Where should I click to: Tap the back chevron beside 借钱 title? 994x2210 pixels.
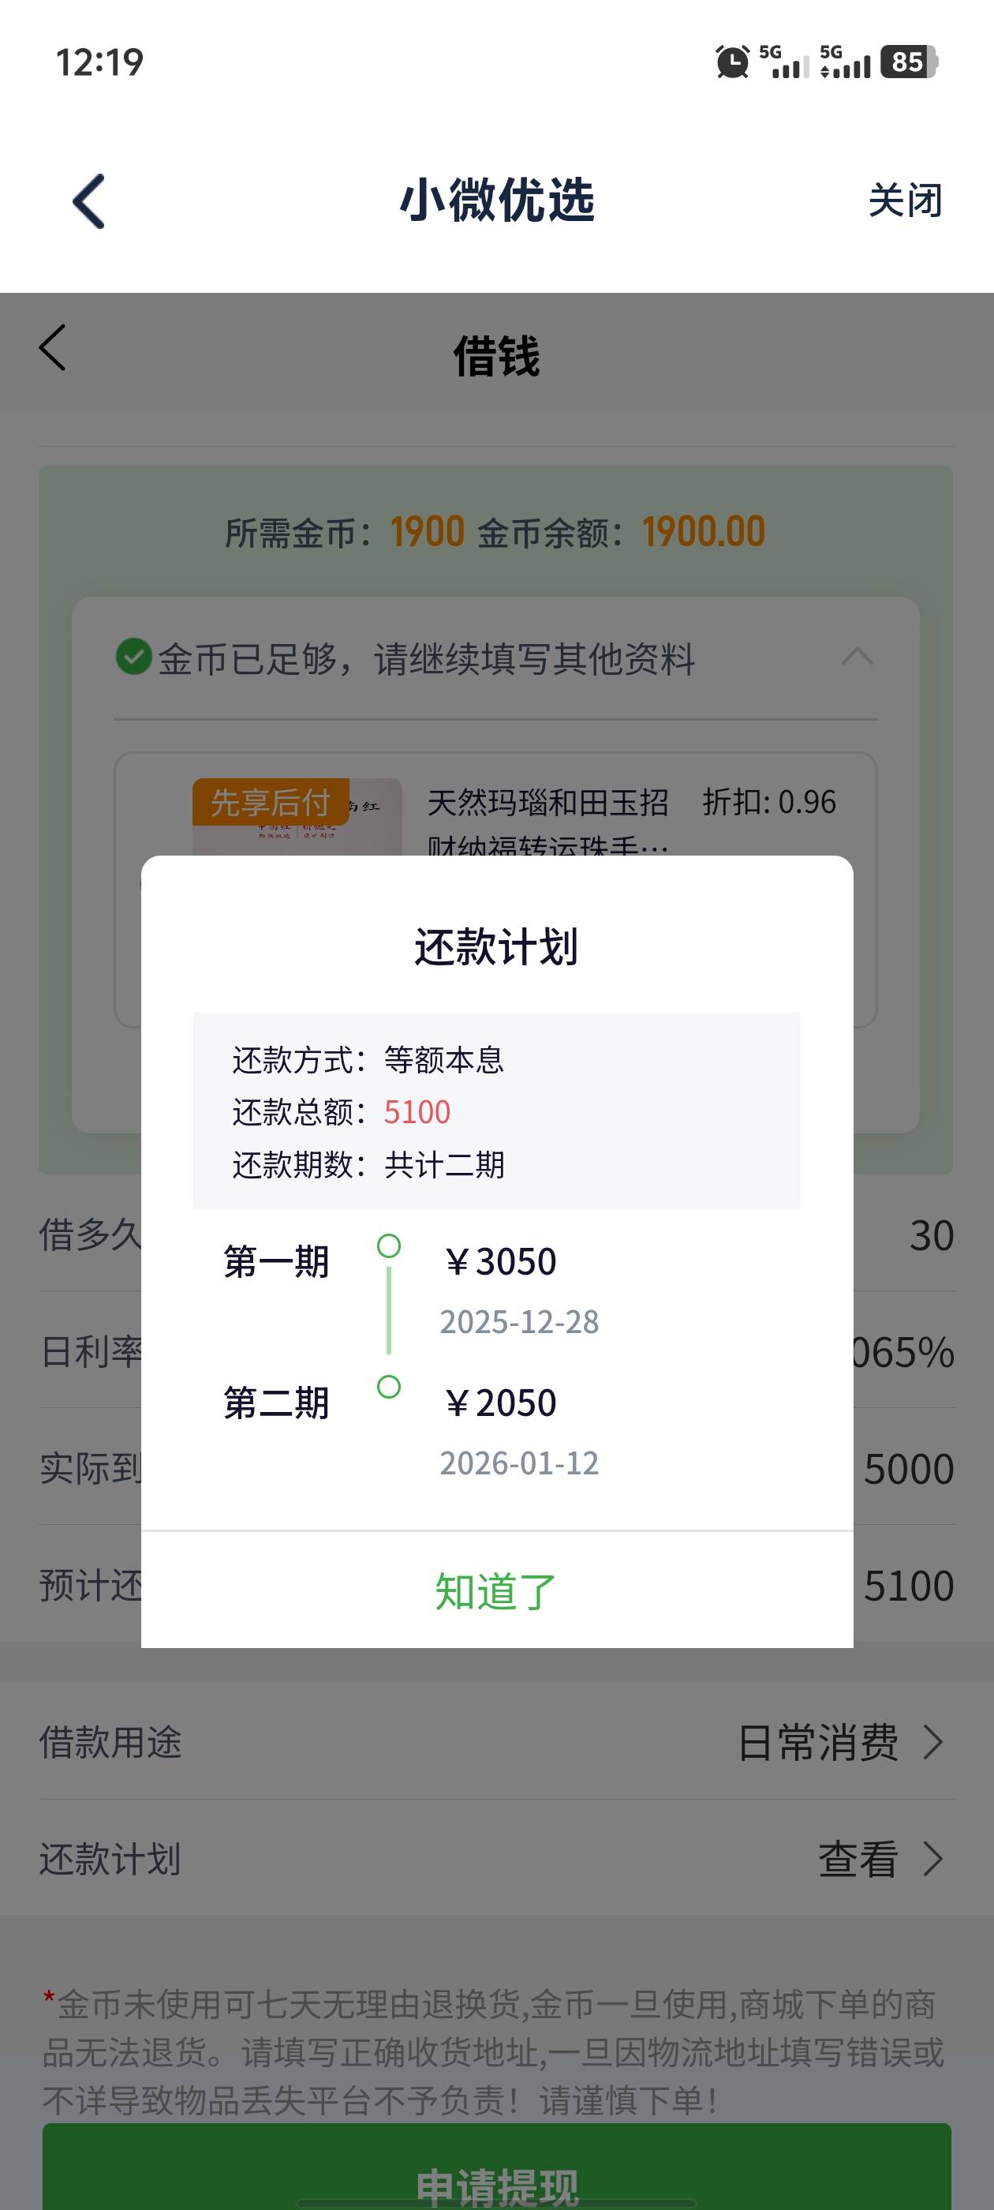53,348
